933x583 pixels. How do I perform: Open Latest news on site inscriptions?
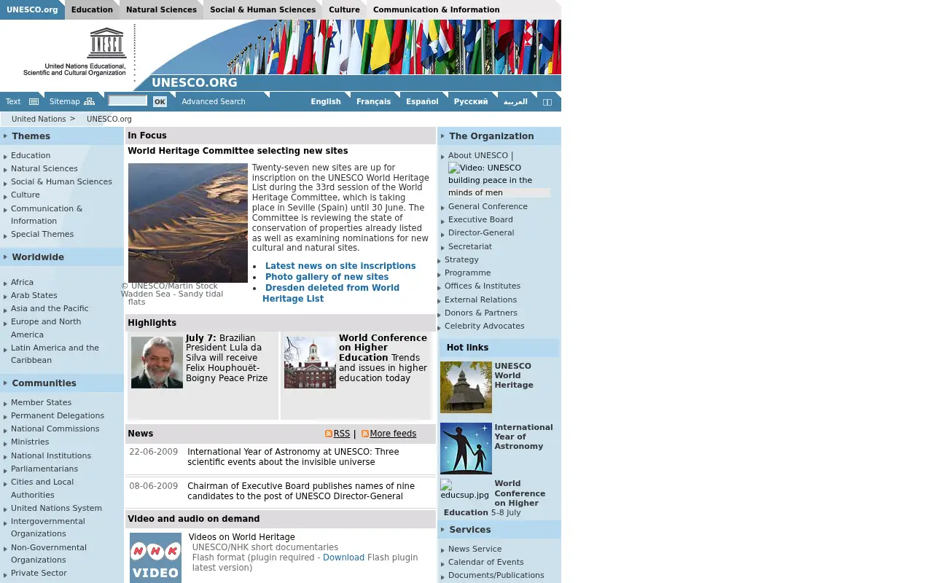[x=340, y=266]
